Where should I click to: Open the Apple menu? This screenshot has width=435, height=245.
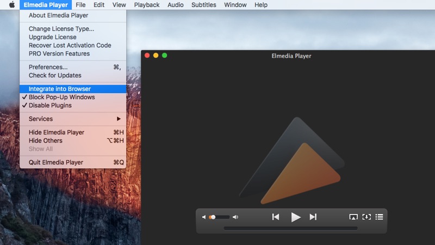(x=11, y=5)
